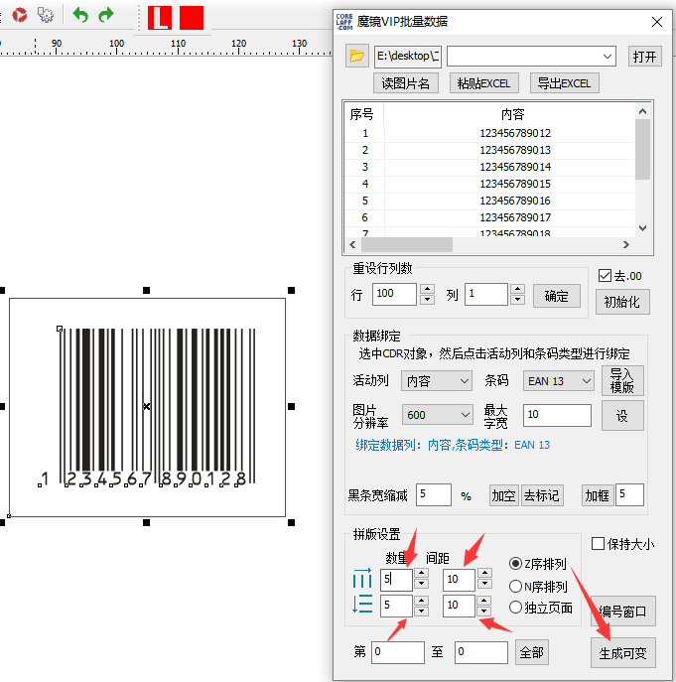Increase vertical 数量 with up stepper

coord(421,601)
